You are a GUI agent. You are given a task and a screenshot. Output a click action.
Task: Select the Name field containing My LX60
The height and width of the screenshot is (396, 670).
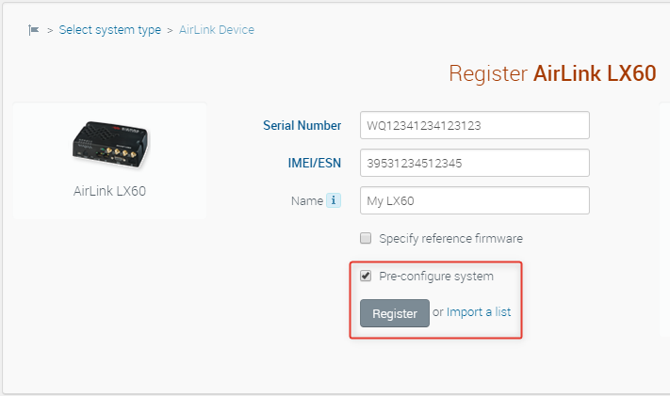(x=474, y=200)
